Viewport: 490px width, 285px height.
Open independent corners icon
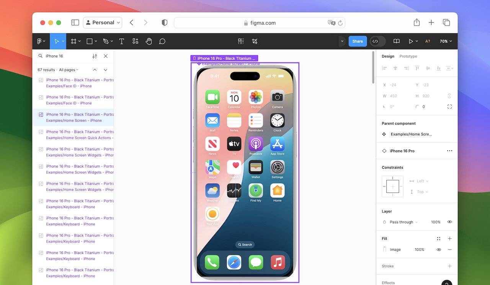[449, 107]
